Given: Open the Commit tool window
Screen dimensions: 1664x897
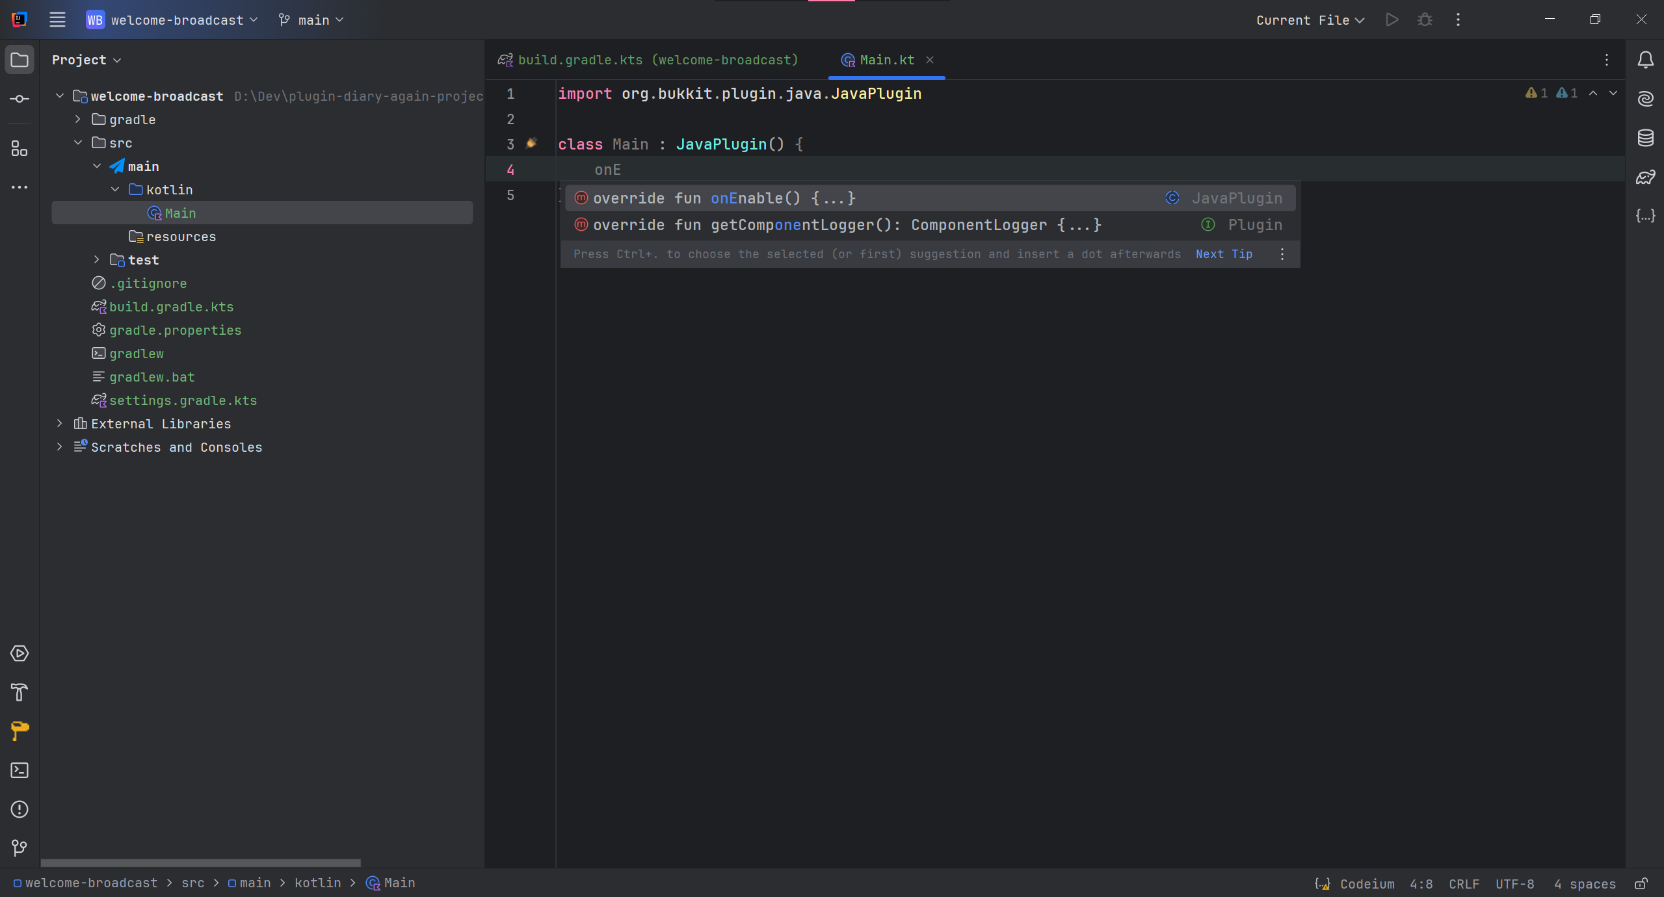Looking at the screenshot, I should pos(20,99).
